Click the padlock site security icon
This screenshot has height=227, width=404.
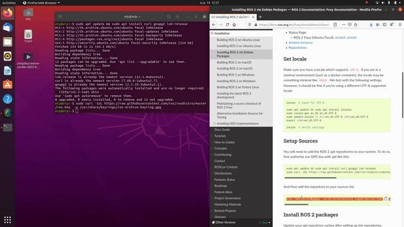coord(256,25)
